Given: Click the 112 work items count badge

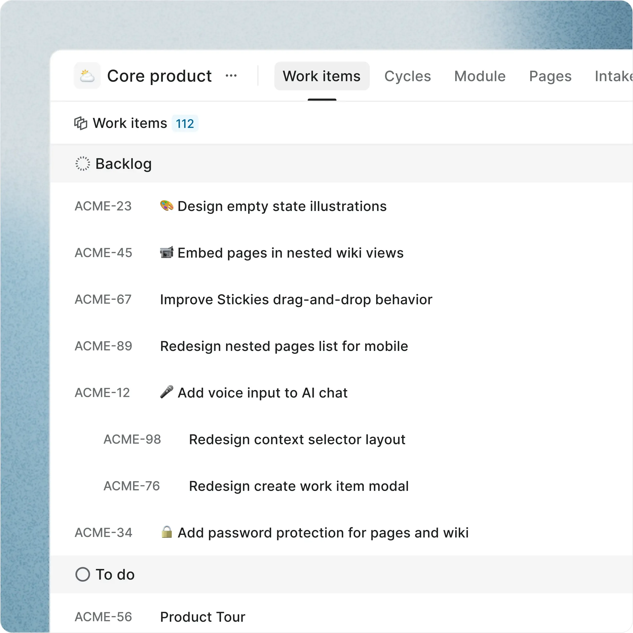Looking at the screenshot, I should [x=185, y=124].
